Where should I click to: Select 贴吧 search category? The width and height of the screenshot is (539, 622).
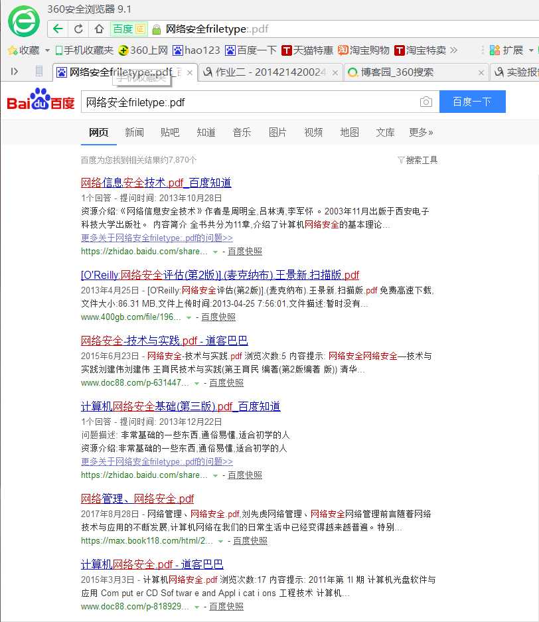point(170,133)
